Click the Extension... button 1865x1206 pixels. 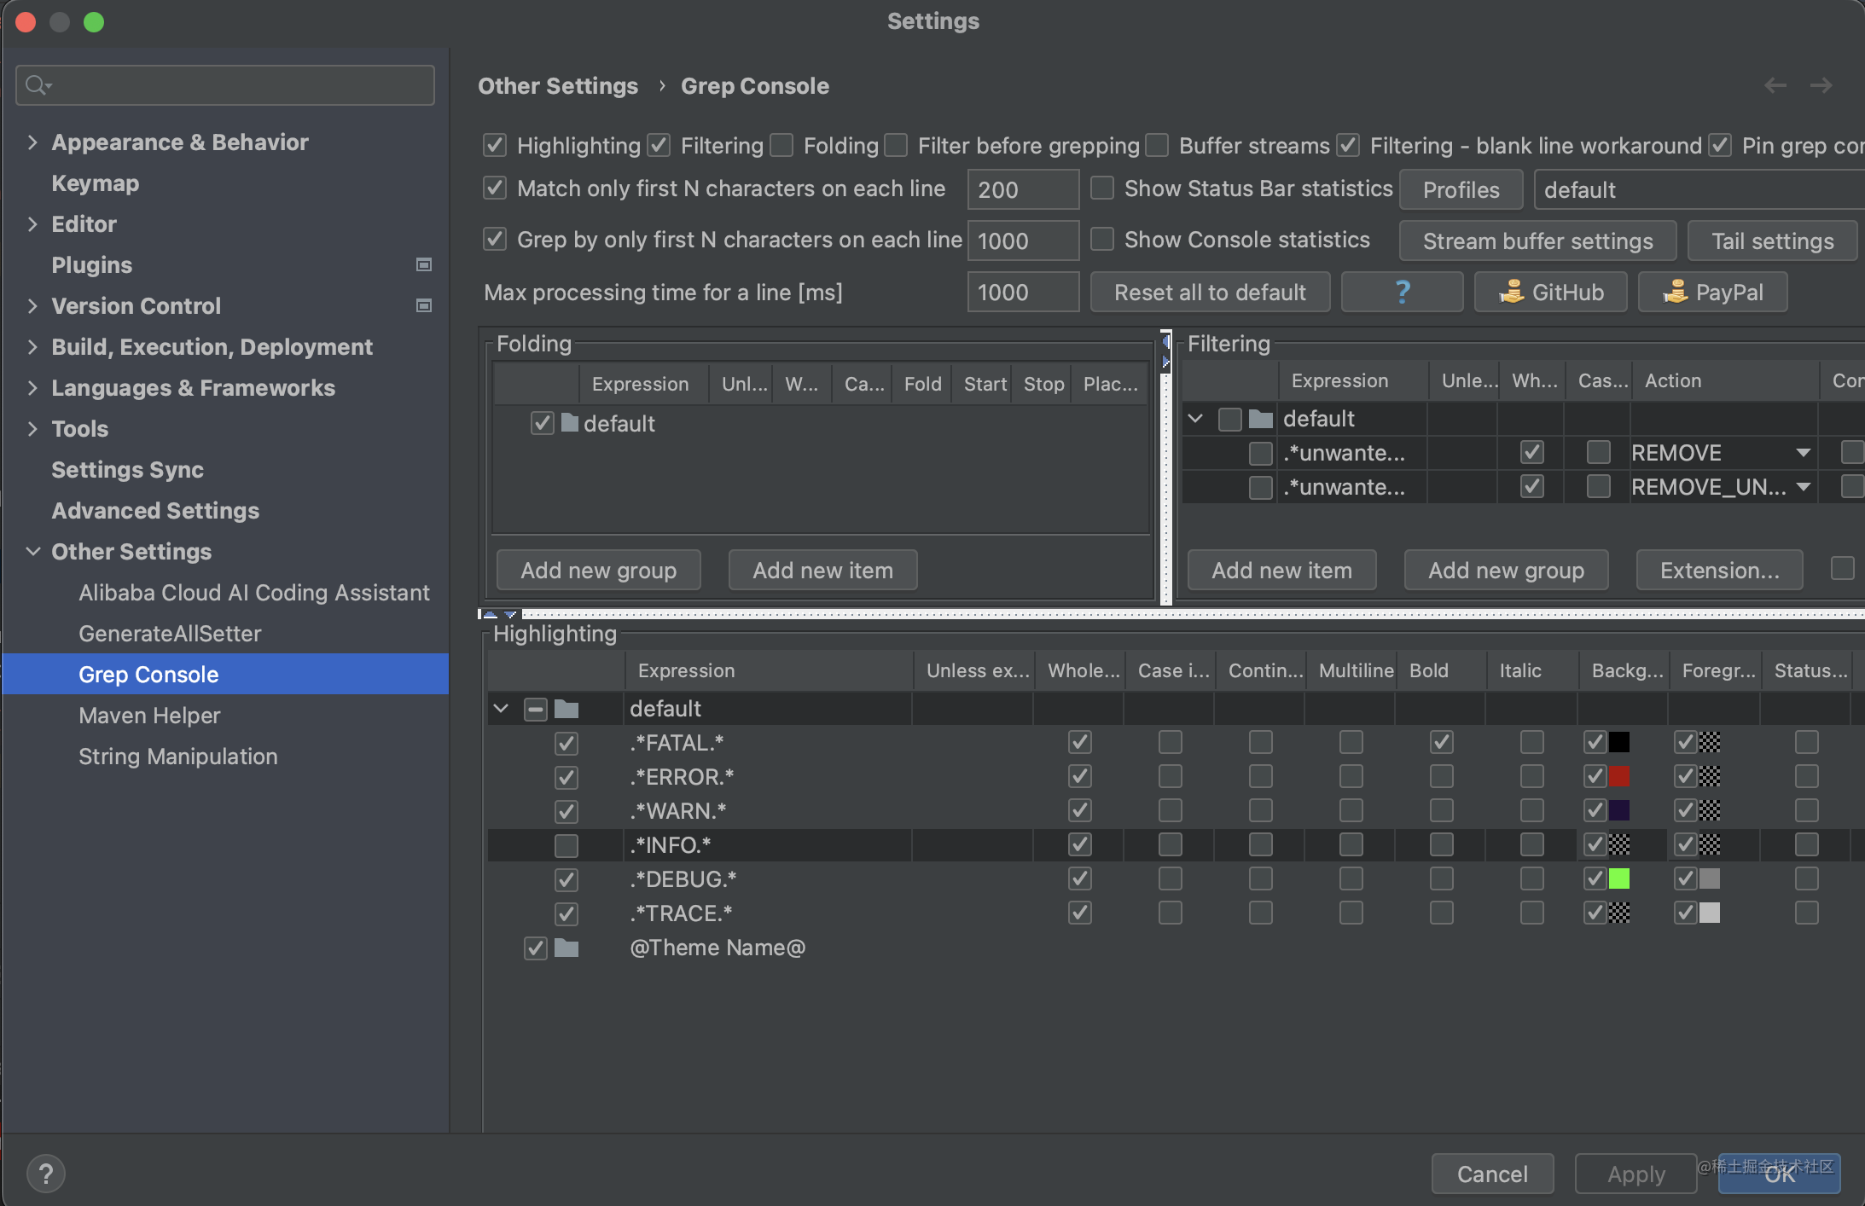[1719, 571]
